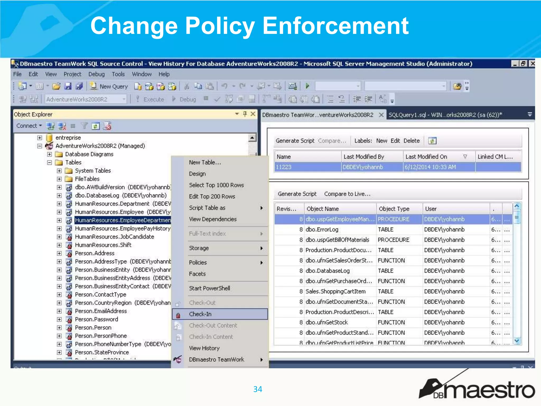Click the Labels Delete button

pyautogui.click(x=412, y=141)
